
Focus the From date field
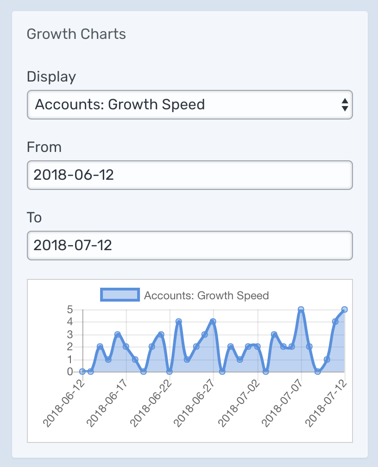click(x=189, y=175)
